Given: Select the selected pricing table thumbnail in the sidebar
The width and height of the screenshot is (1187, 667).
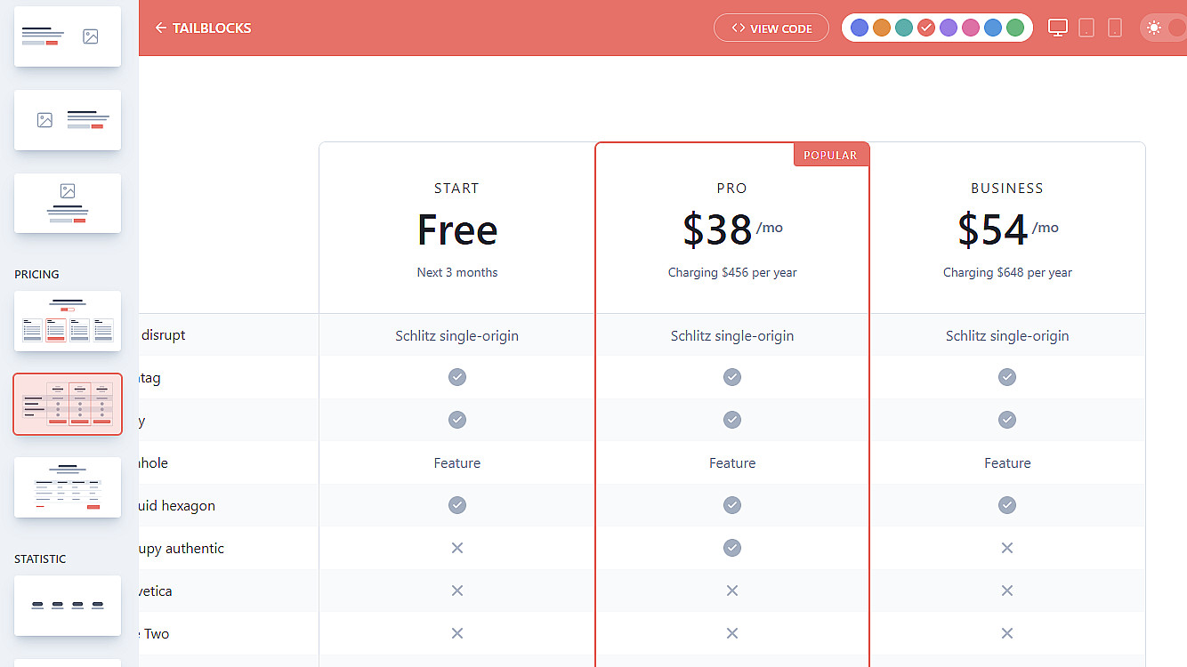Looking at the screenshot, I should click(x=68, y=404).
